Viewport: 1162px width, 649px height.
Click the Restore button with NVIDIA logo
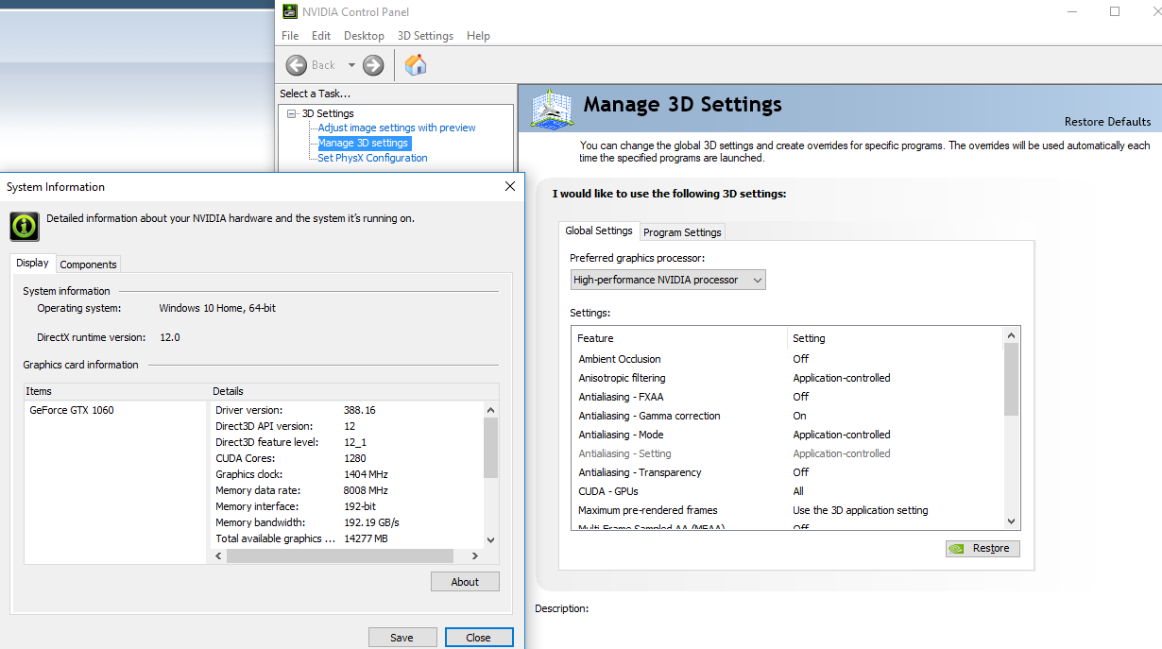pos(983,548)
